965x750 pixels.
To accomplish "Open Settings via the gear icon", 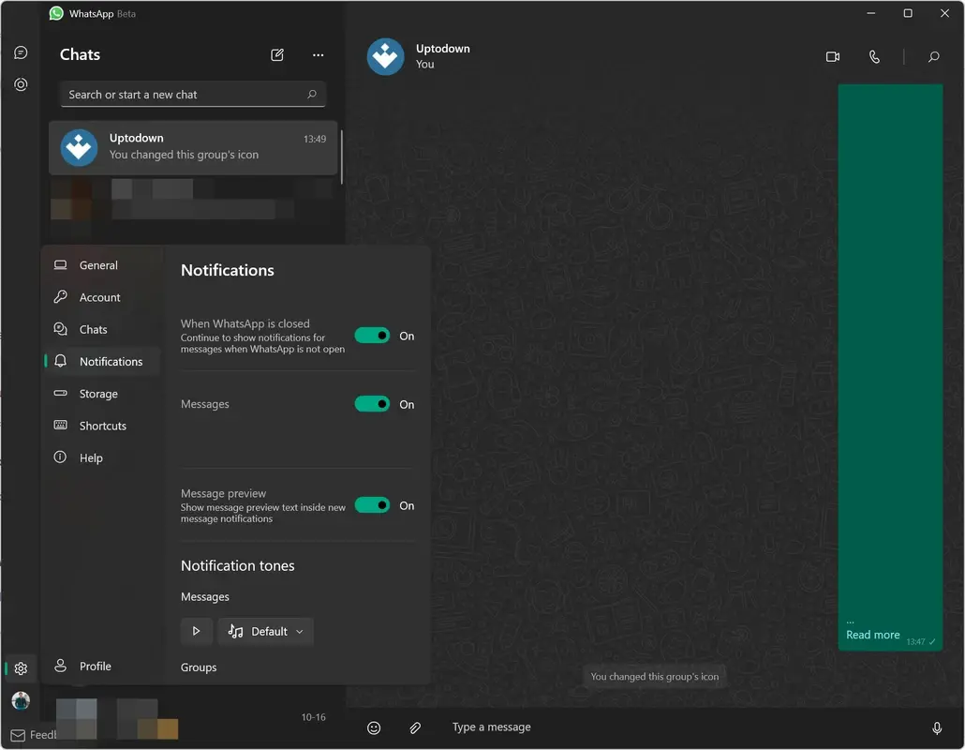I will tap(21, 668).
